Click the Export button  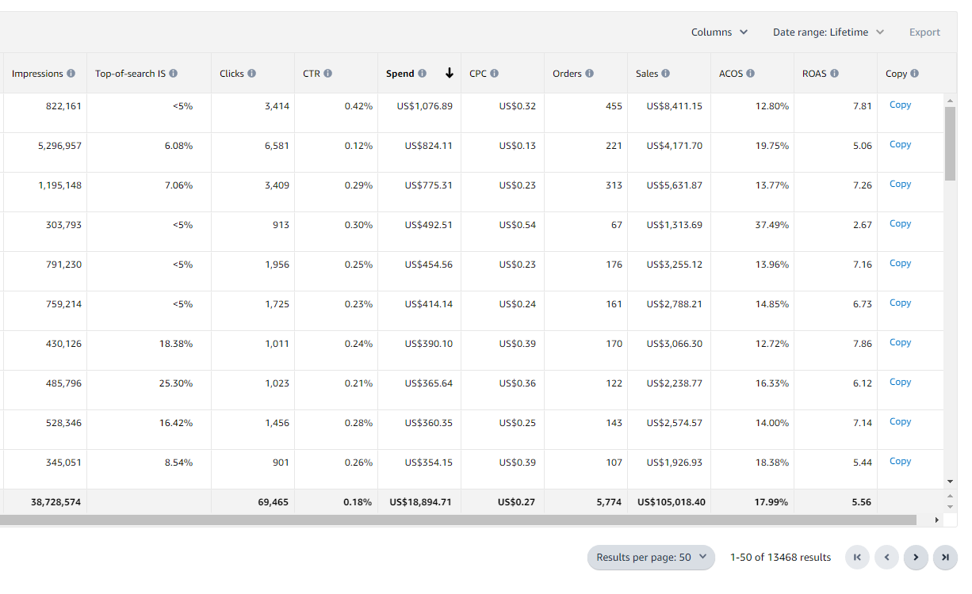coord(924,32)
